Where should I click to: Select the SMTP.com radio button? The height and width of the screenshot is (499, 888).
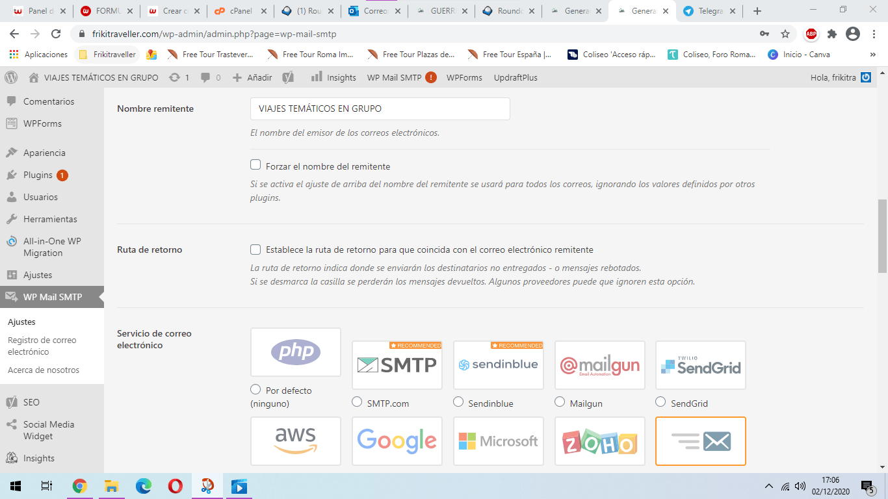click(357, 402)
